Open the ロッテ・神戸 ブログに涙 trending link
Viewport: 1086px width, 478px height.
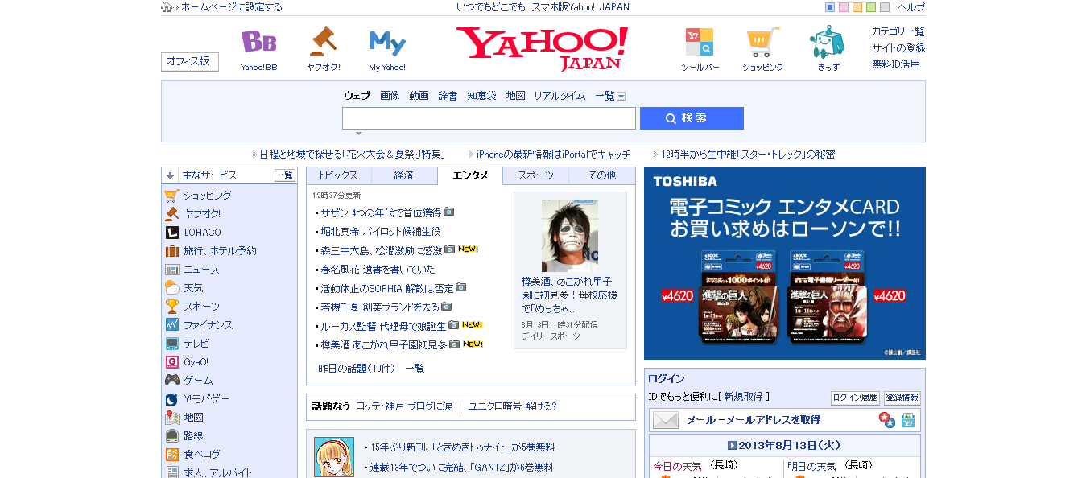tap(404, 406)
